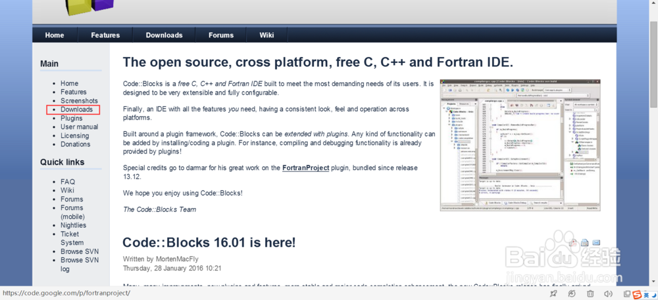
Task: Click the browser speed-up icon beside the trash can
Action: [x=571, y=293]
